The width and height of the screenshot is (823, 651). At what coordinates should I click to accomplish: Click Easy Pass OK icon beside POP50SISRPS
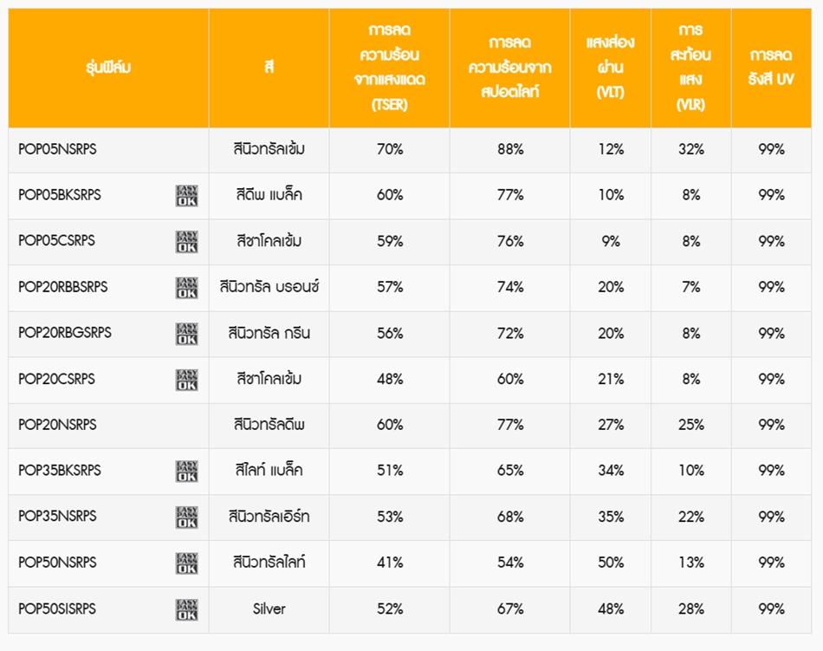[x=187, y=609]
